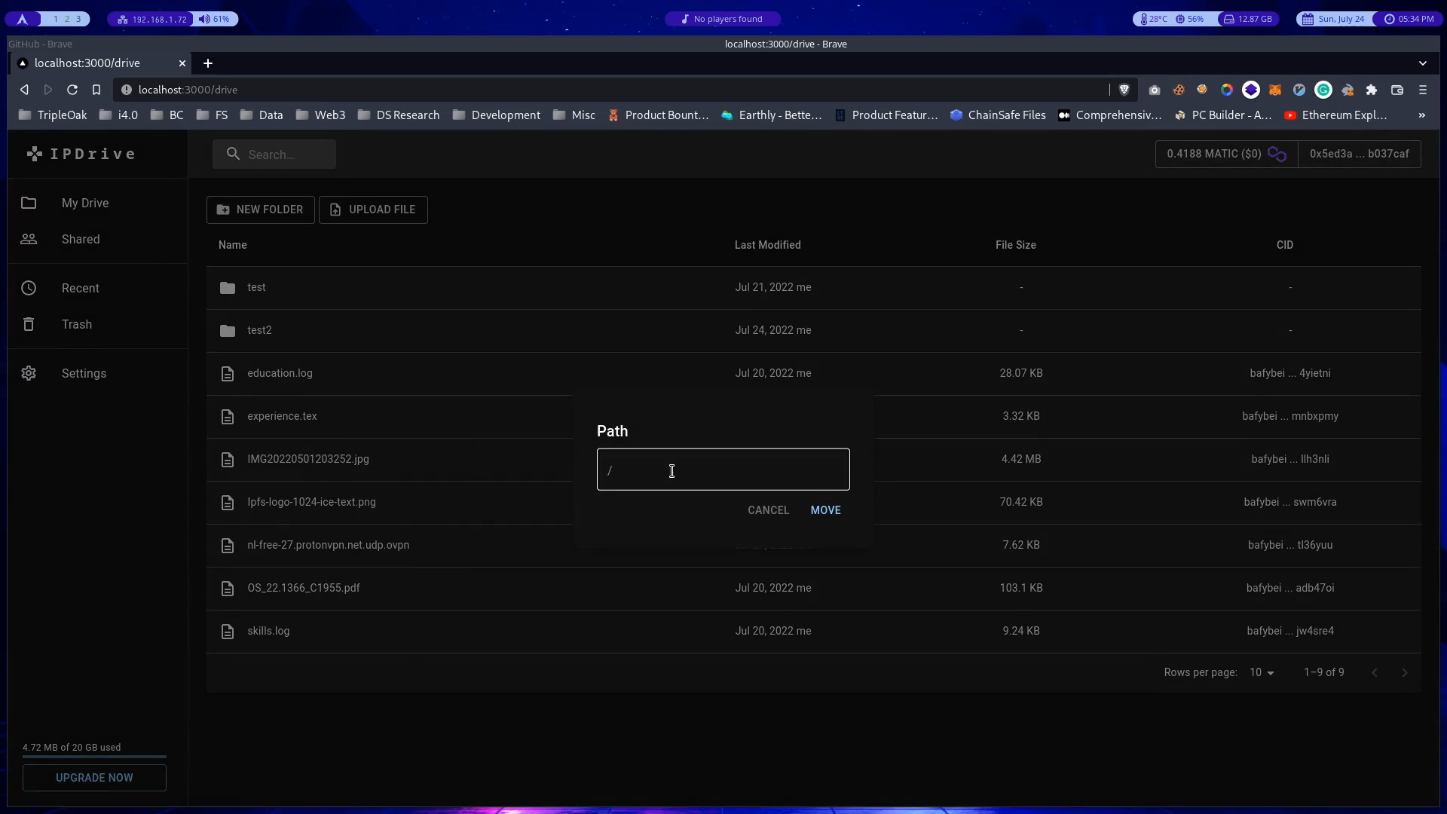Click skills.log file name
This screenshot has width=1447, height=814.
tap(268, 631)
